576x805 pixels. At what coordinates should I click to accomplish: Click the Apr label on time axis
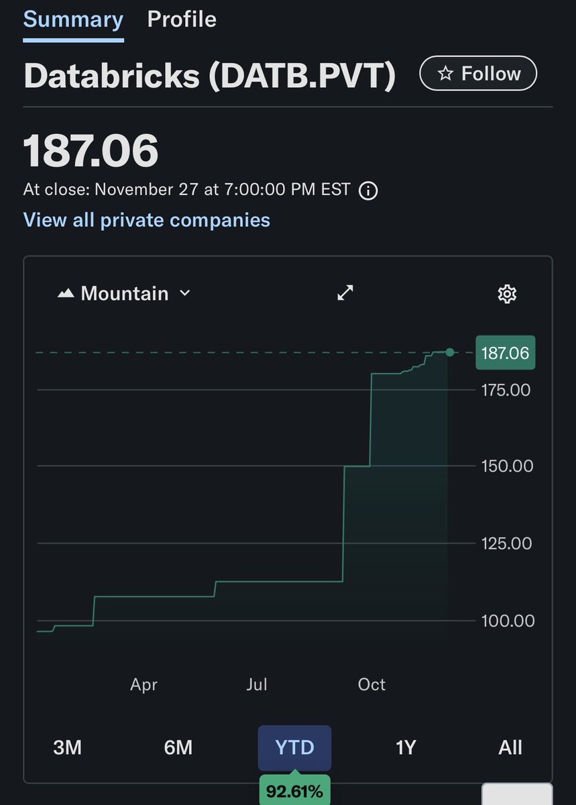click(x=143, y=684)
